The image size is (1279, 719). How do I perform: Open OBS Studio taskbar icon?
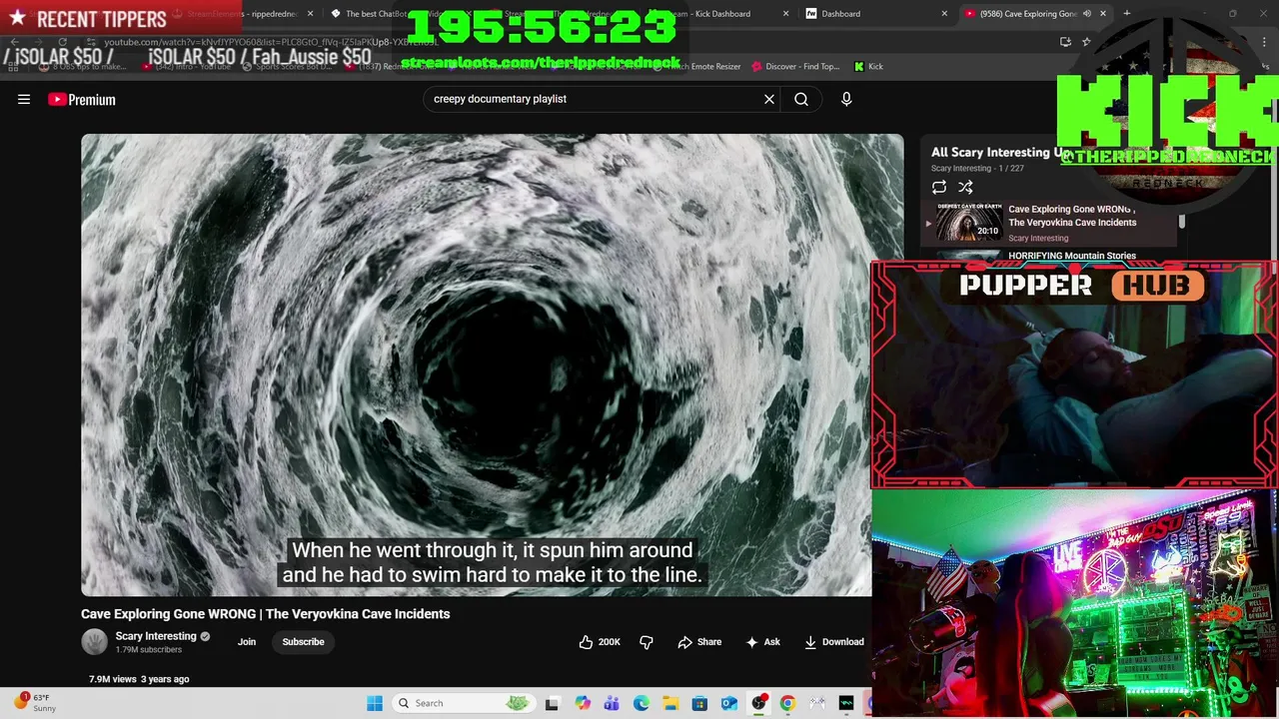coord(758,703)
